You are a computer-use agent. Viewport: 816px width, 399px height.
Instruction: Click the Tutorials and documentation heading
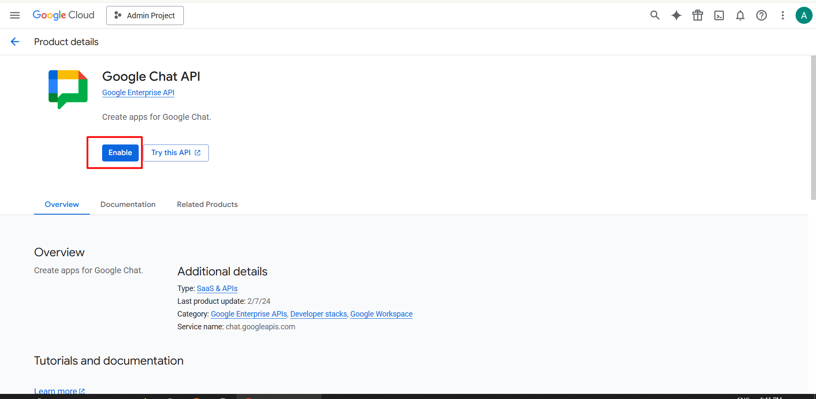pos(109,361)
